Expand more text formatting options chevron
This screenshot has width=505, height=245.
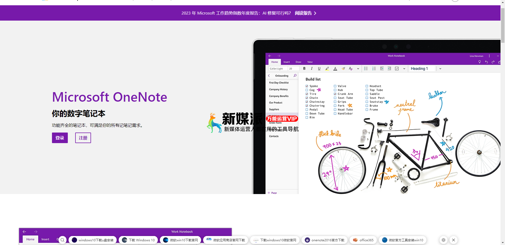point(358,69)
